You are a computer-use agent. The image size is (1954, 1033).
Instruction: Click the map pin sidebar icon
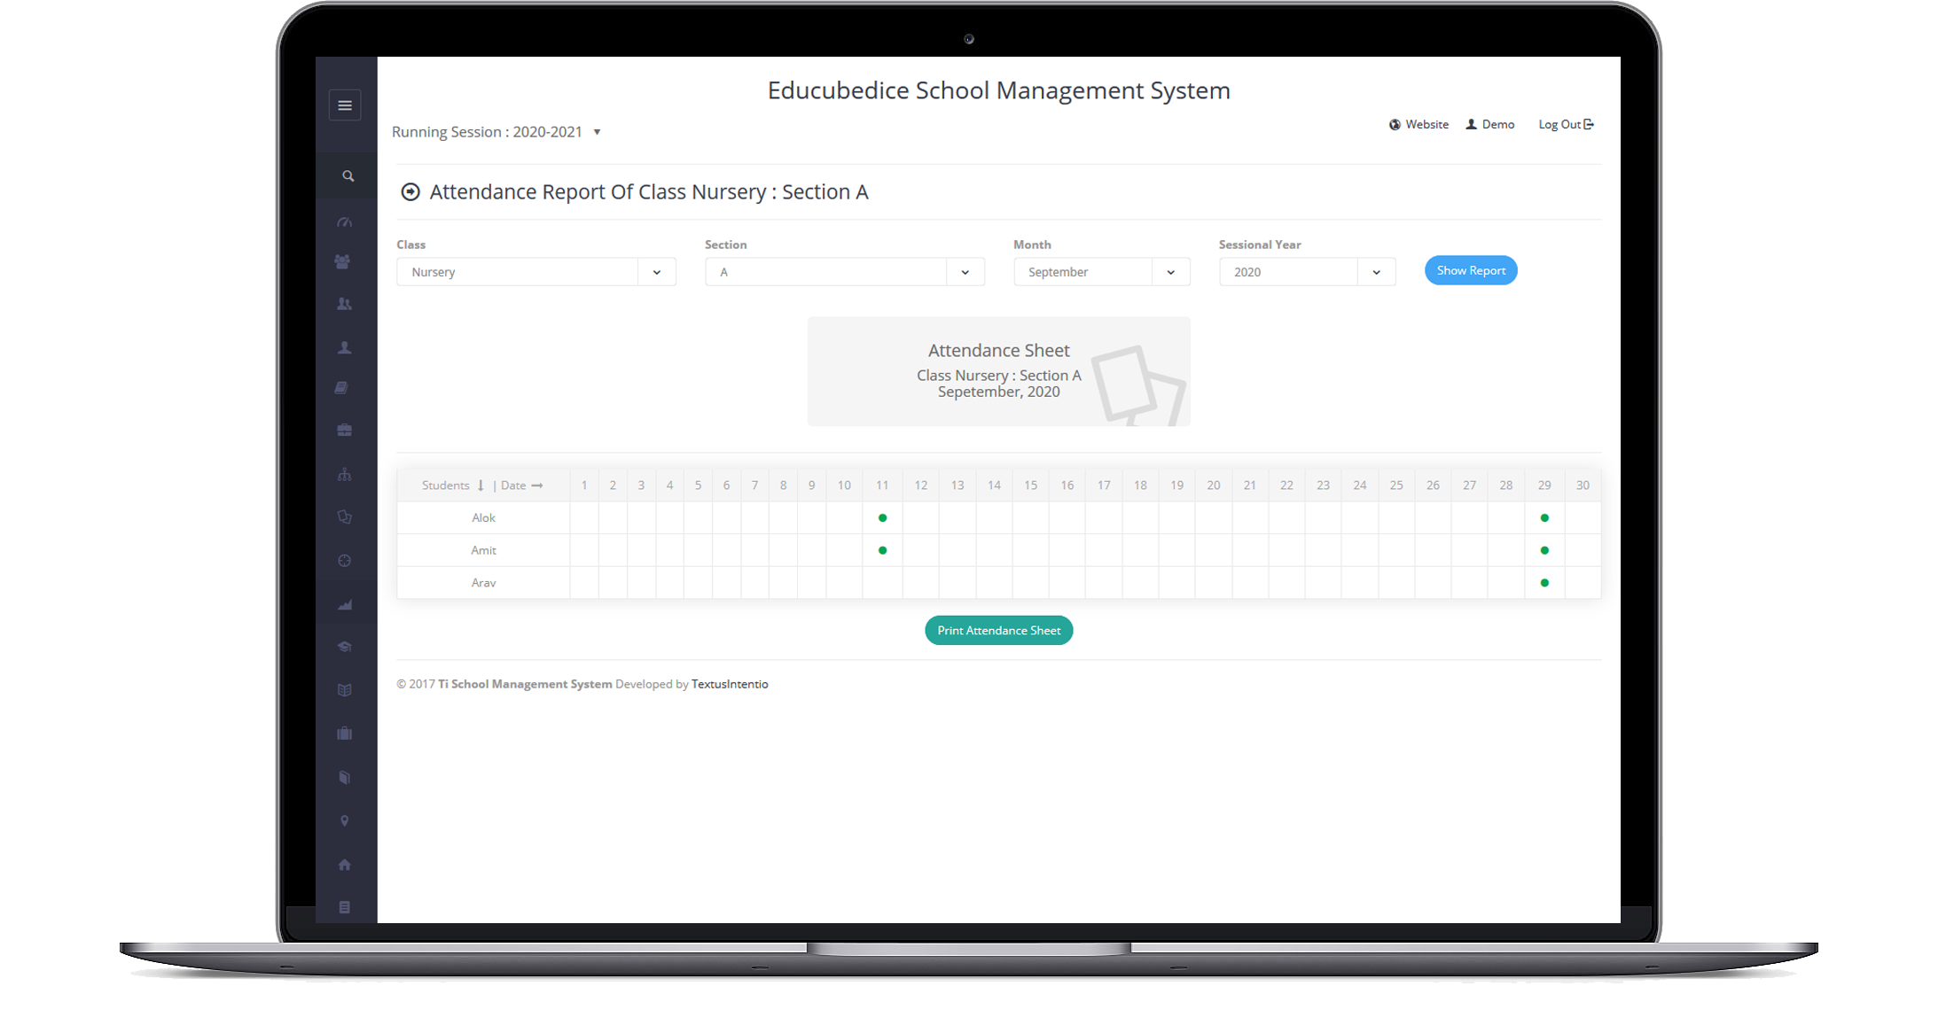(345, 821)
